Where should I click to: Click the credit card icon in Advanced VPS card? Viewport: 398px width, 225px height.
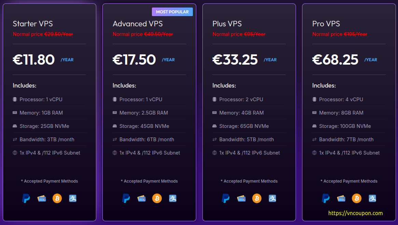[142, 198]
